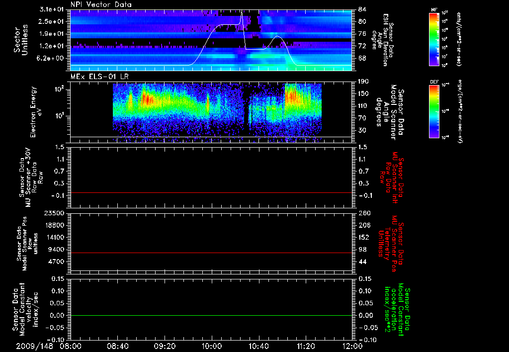This screenshot has width=509, height=352.
Task: Click the red Scanner Pos telemetry line
Action: [x=211, y=253]
